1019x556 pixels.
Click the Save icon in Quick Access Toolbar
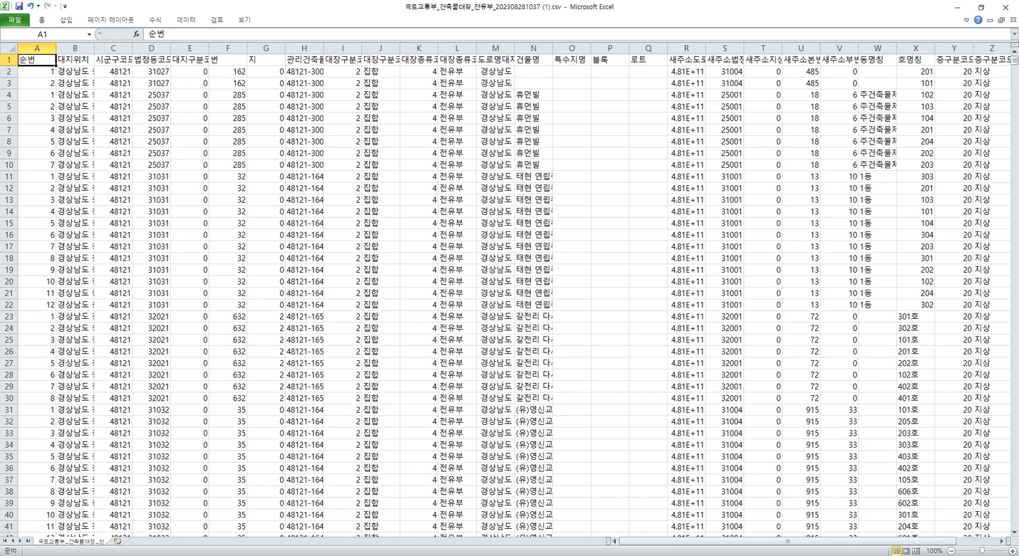pos(19,6)
